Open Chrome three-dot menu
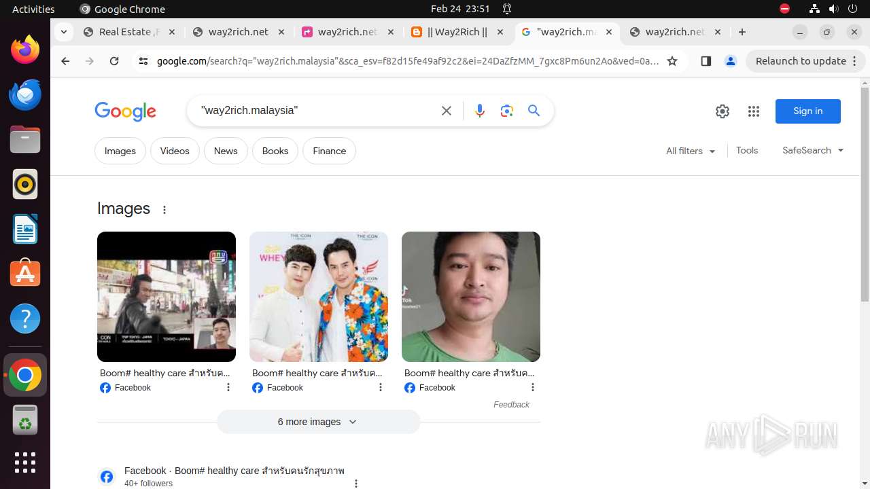This screenshot has height=489, width=870. coord(855,61)
